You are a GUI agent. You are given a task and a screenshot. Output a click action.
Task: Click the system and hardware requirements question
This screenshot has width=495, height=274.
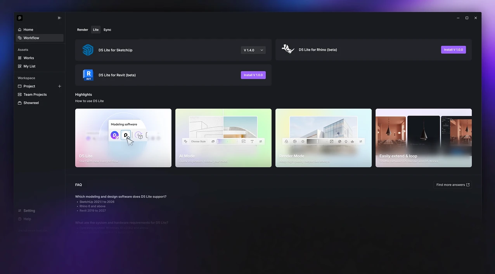122,223
